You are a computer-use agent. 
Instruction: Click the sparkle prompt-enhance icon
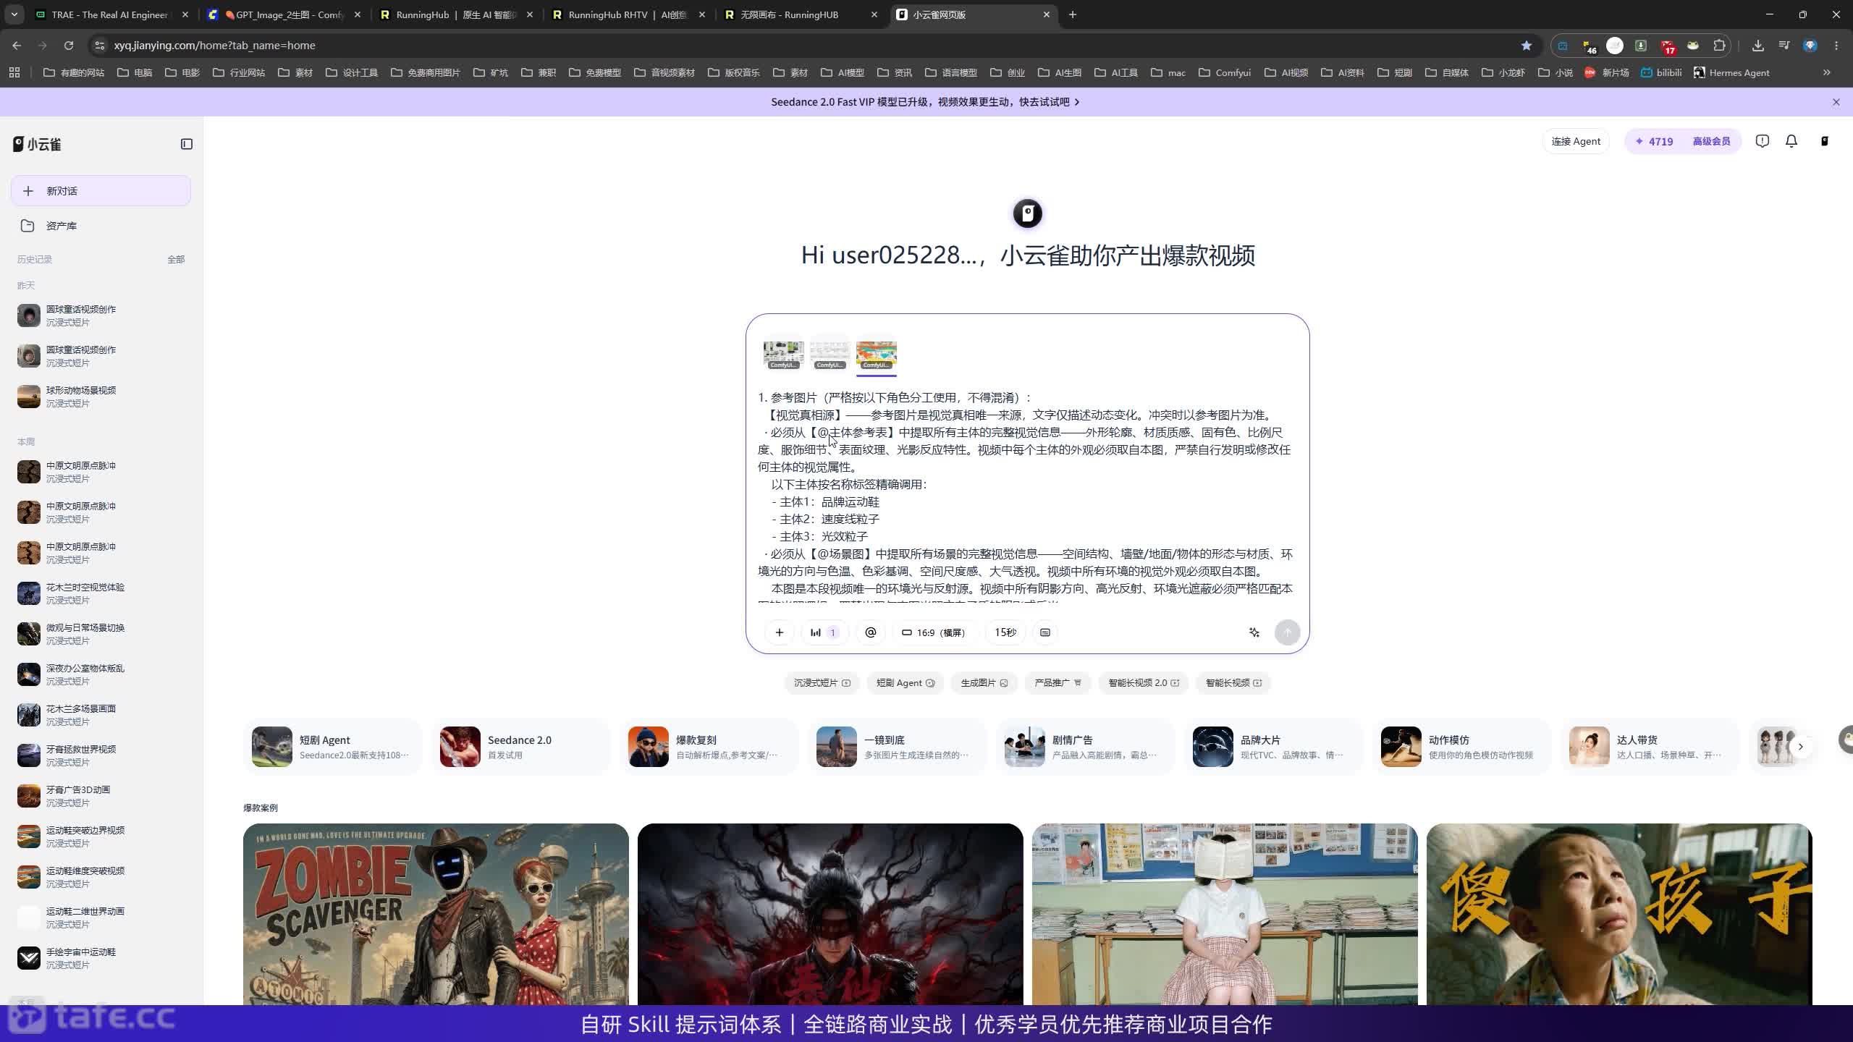1254,632
